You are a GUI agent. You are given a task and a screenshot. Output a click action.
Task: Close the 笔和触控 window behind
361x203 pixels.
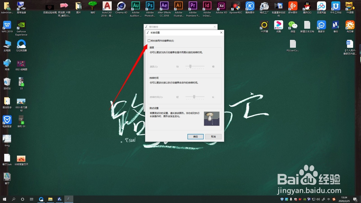pyautogui.click(x=214, y=27)
